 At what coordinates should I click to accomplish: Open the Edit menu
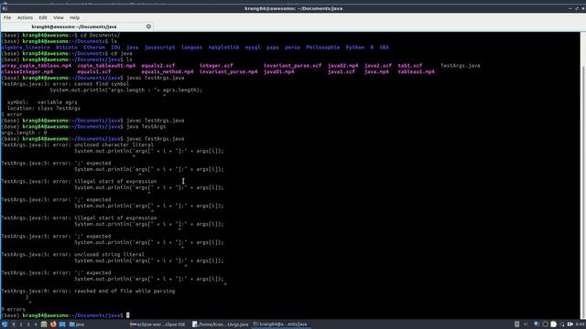point(43,17)
